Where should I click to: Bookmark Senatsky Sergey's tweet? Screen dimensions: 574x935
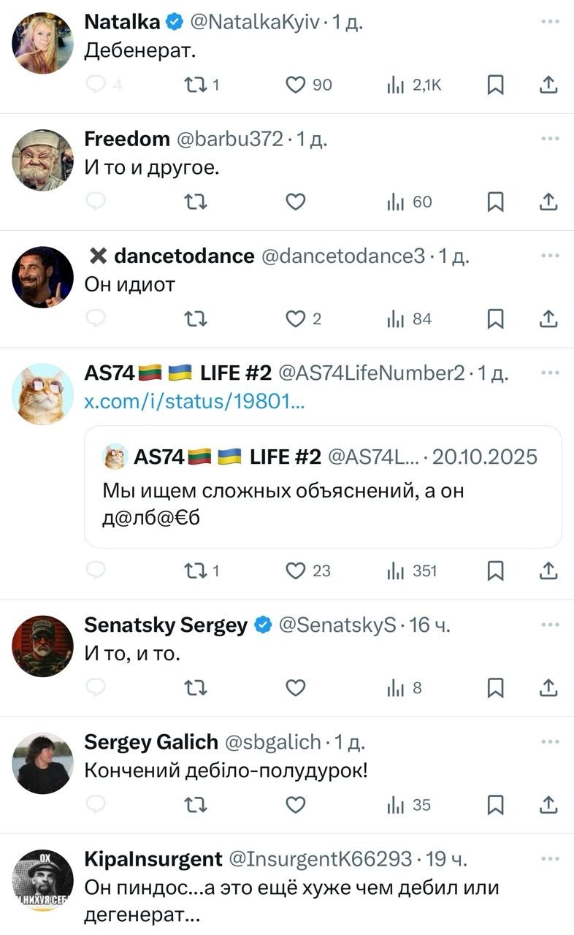pos(495,688)
